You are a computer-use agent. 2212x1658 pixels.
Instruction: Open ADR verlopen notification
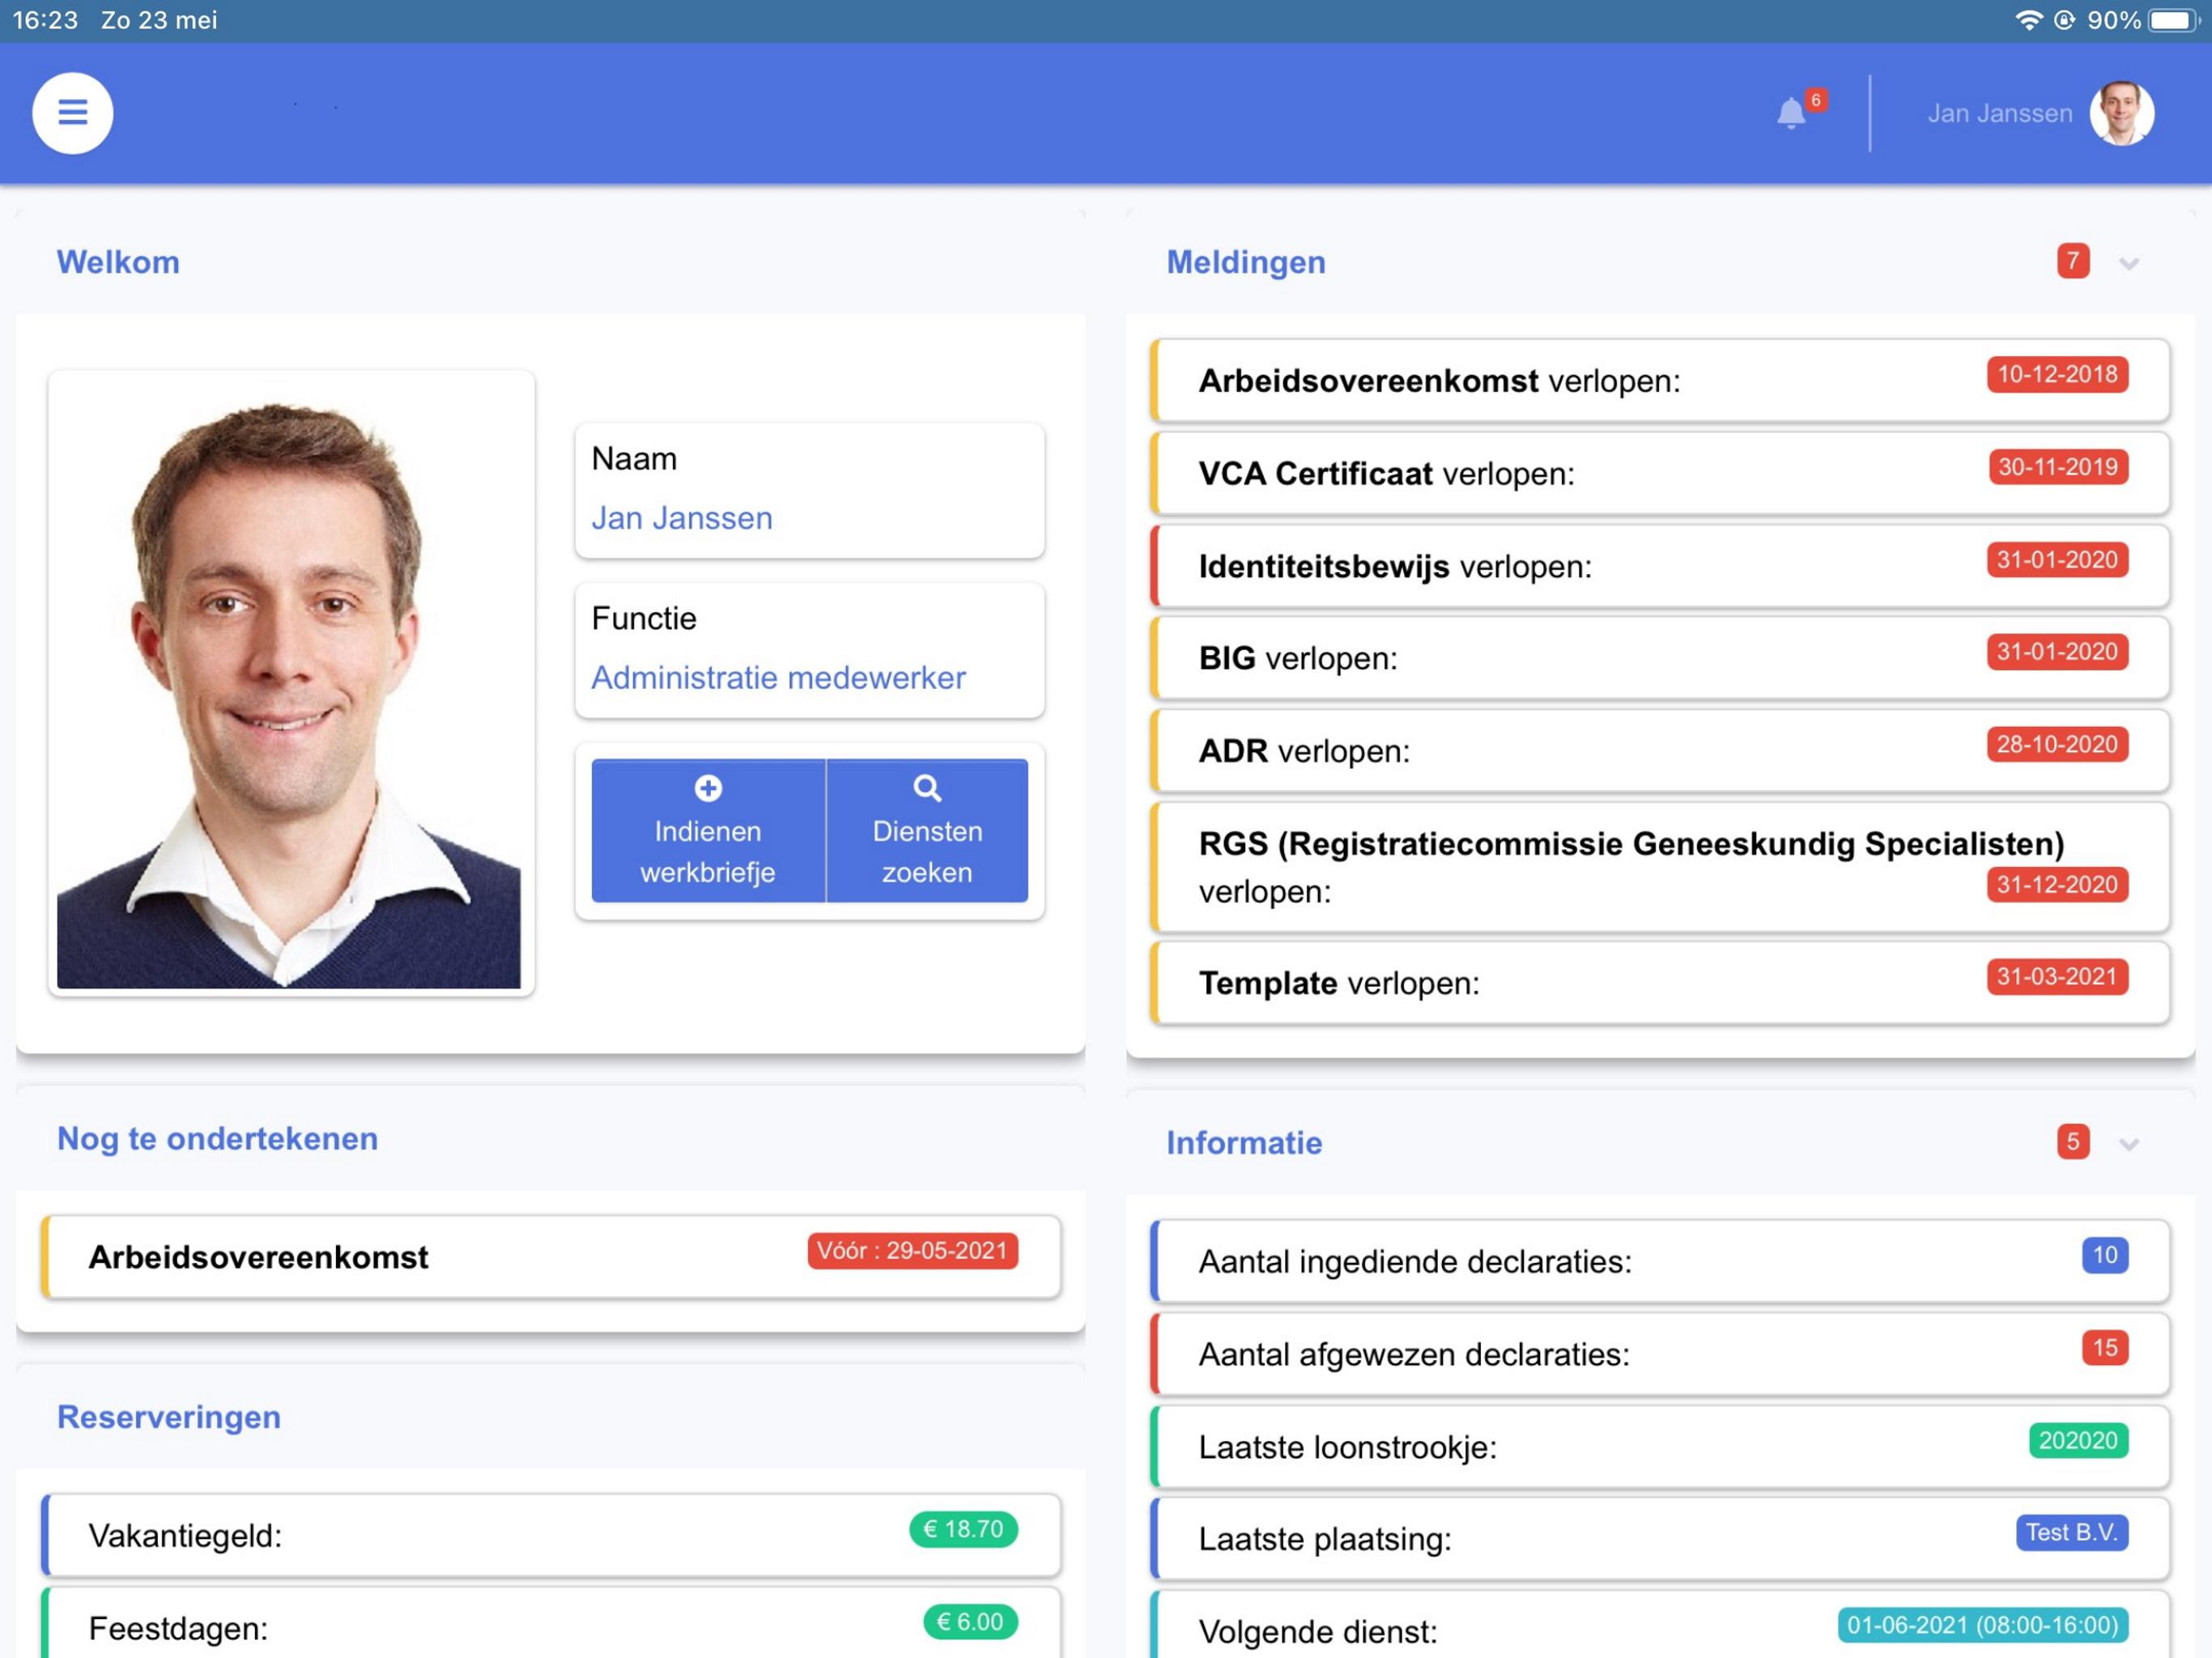[1660, 750]
